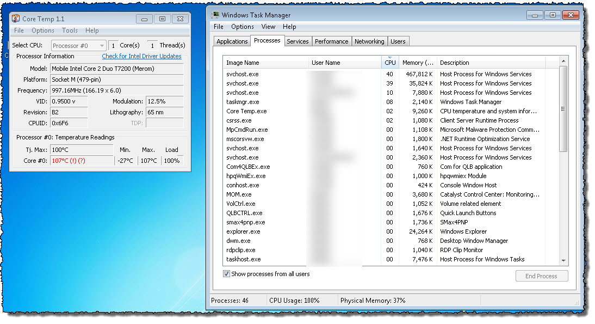Click CPU Usage: 100% in status bar

(294, 301)
